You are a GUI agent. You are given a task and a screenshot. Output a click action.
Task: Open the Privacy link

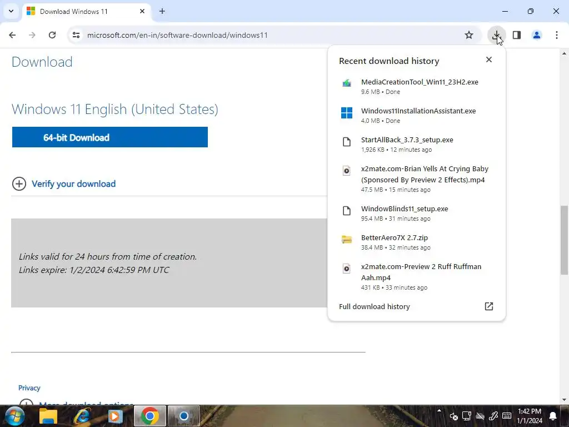pyautogui.click(x=29, y=388)
